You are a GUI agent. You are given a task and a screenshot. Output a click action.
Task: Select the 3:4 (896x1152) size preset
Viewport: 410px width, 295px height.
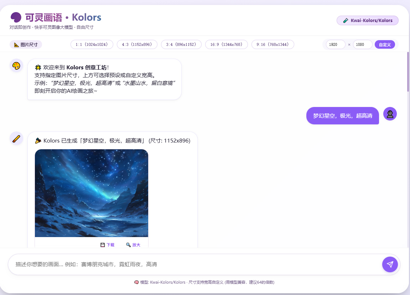click(181, 44)
